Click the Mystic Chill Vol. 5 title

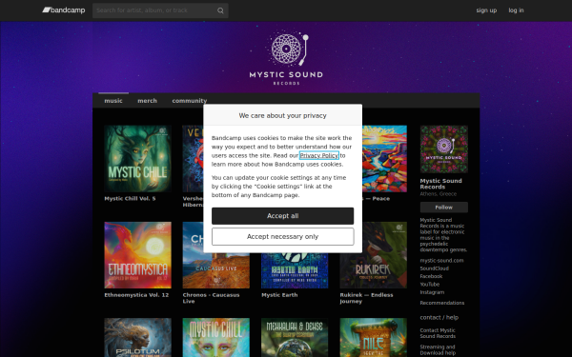130,199
